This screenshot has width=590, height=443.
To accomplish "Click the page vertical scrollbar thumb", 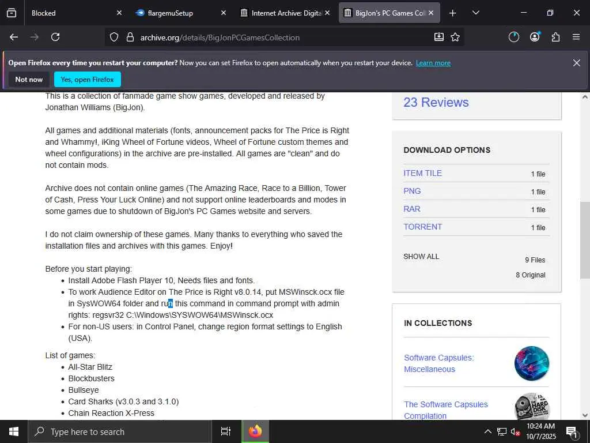I will (585, 241).
